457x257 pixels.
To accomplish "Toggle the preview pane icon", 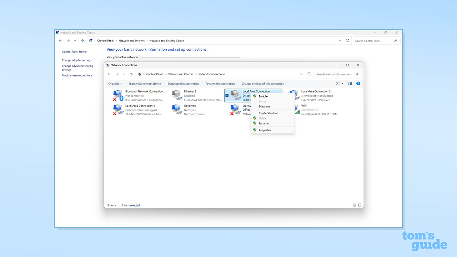I will click(350, 84).
